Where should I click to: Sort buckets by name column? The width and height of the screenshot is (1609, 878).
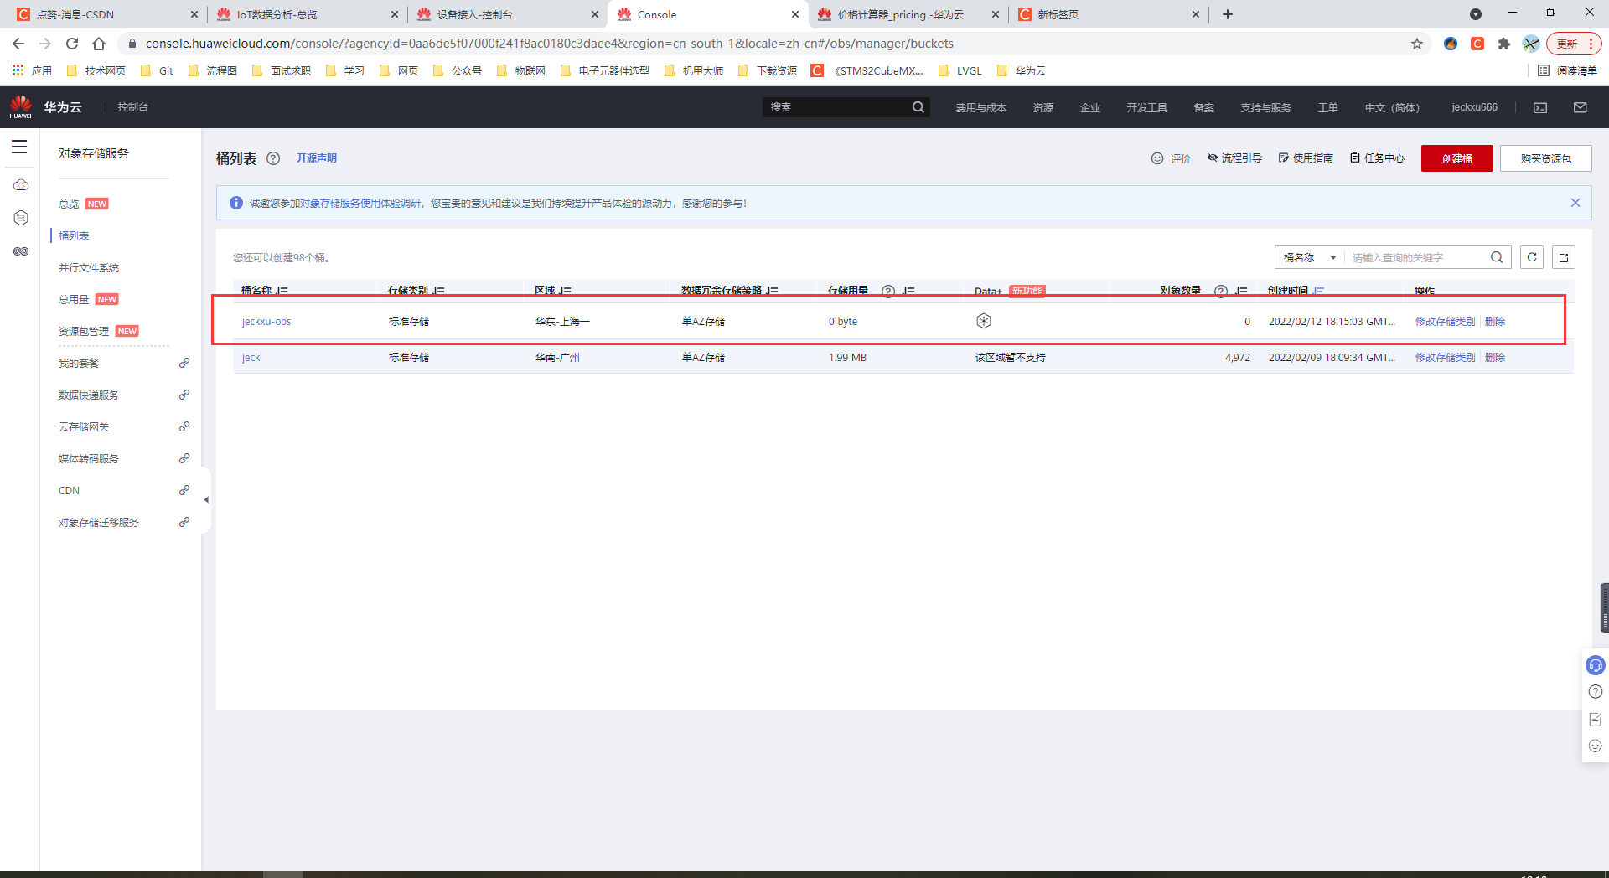pyautogui.click(x=282, y=291)
